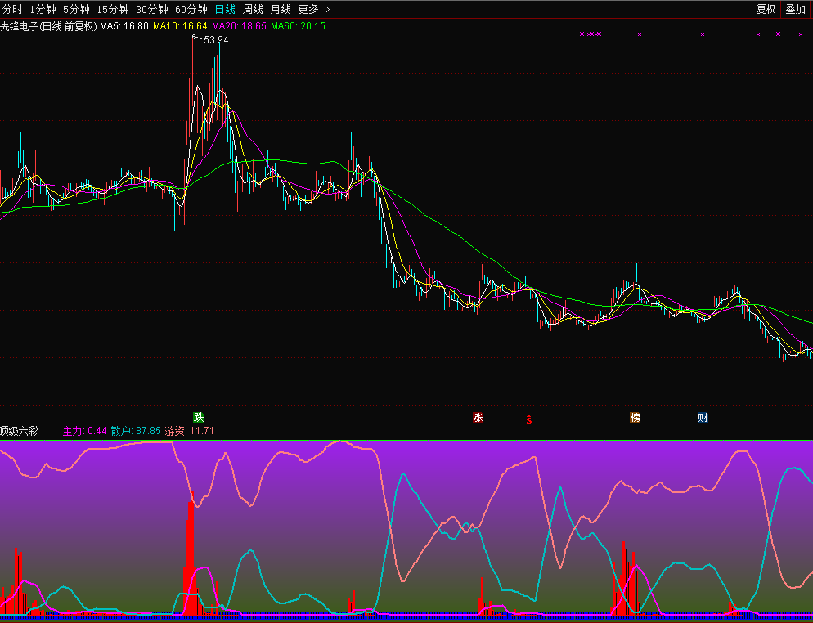Switch to 30分钟 chart period
Viewport: 813px width, 623px height.
152,9
